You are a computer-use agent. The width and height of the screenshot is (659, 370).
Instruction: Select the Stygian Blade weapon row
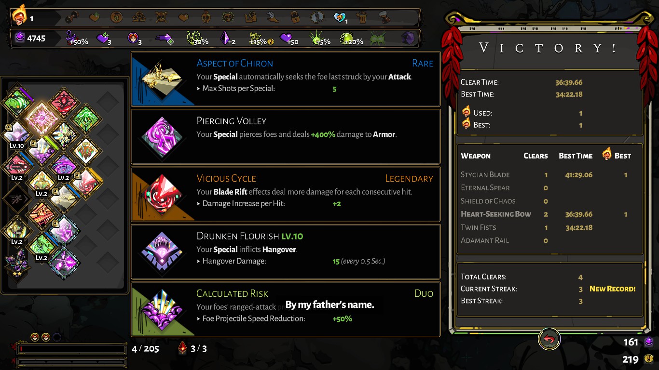click(549, 174)
